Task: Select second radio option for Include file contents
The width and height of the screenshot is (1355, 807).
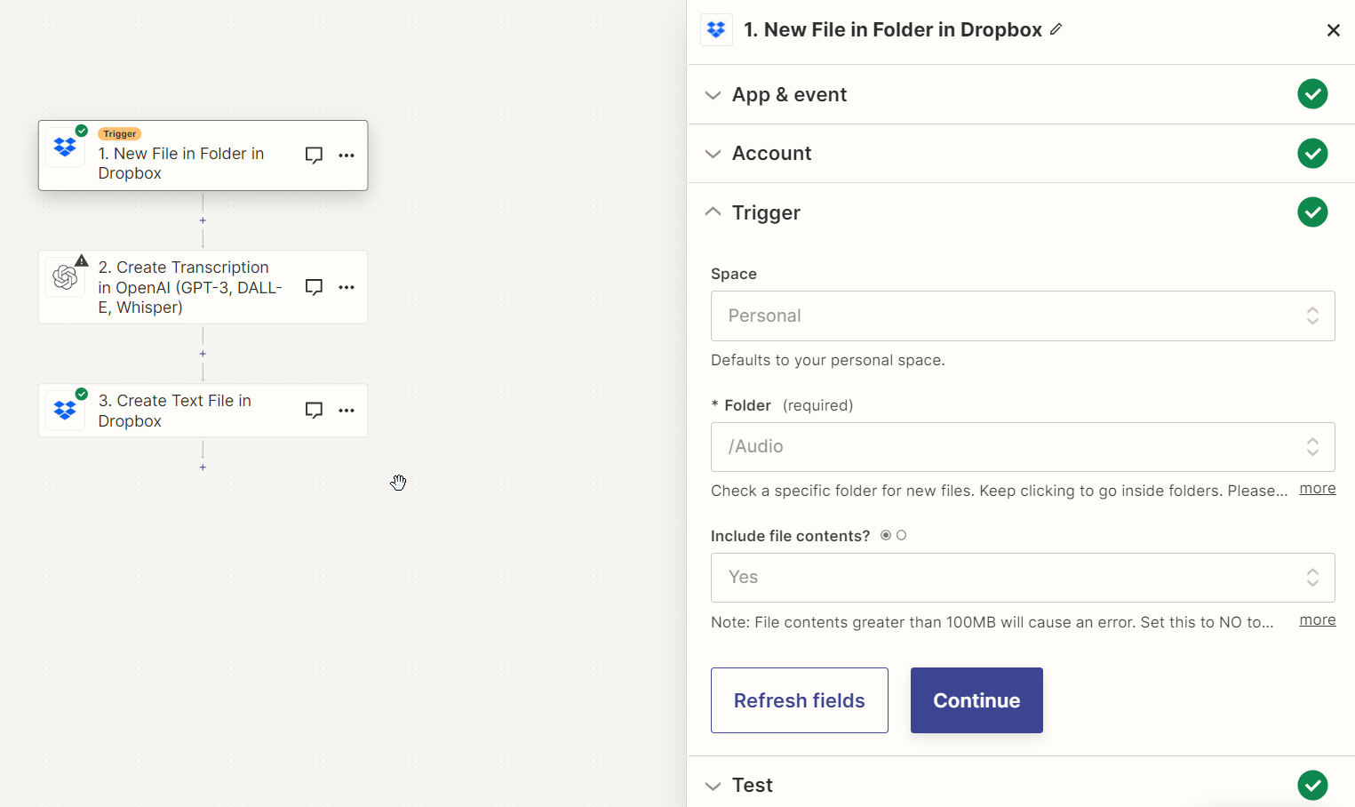Action: (x=902, y=535)
